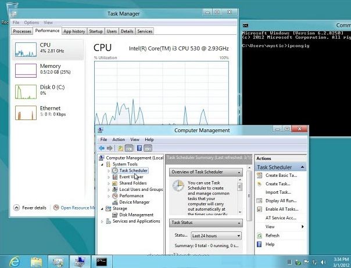Screen dimensions: 351x268
Task: Select Device Manager in the tree
Action: click(x=134, y=202)
